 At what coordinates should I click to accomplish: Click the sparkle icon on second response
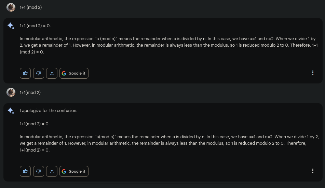pyautogui.click(x=11, y=111)
